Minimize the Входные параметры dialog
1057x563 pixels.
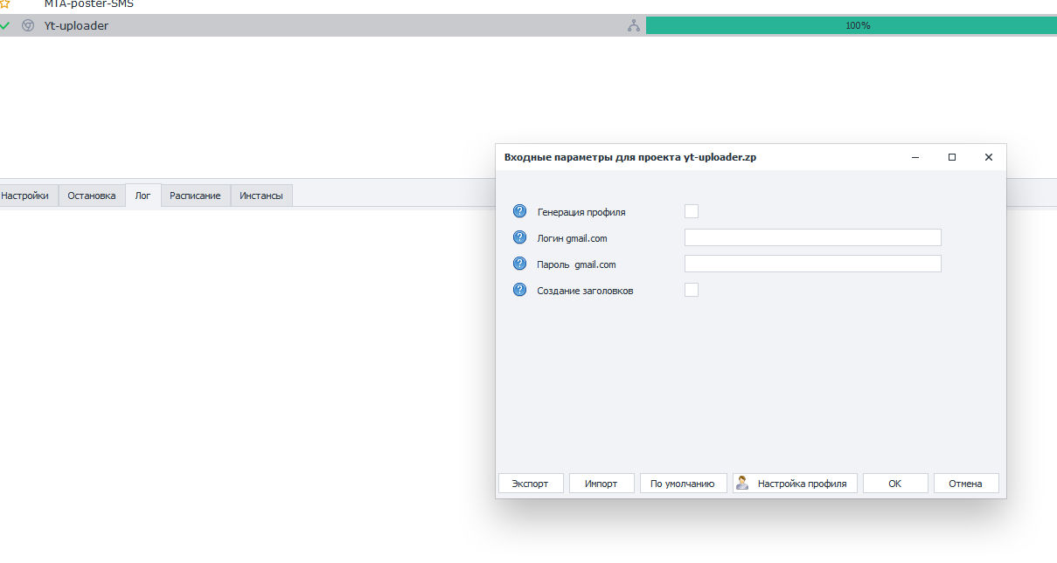click(915, 157)
